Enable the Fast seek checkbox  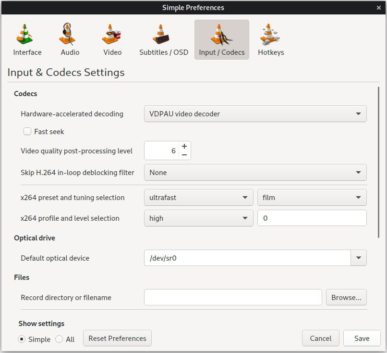pos(27,131)
